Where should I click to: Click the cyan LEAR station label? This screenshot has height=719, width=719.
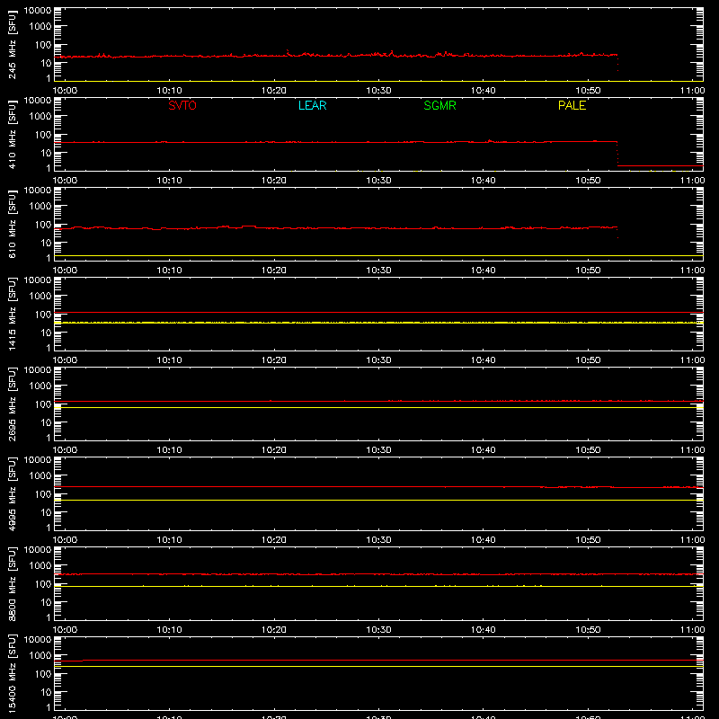pos(312,105)
